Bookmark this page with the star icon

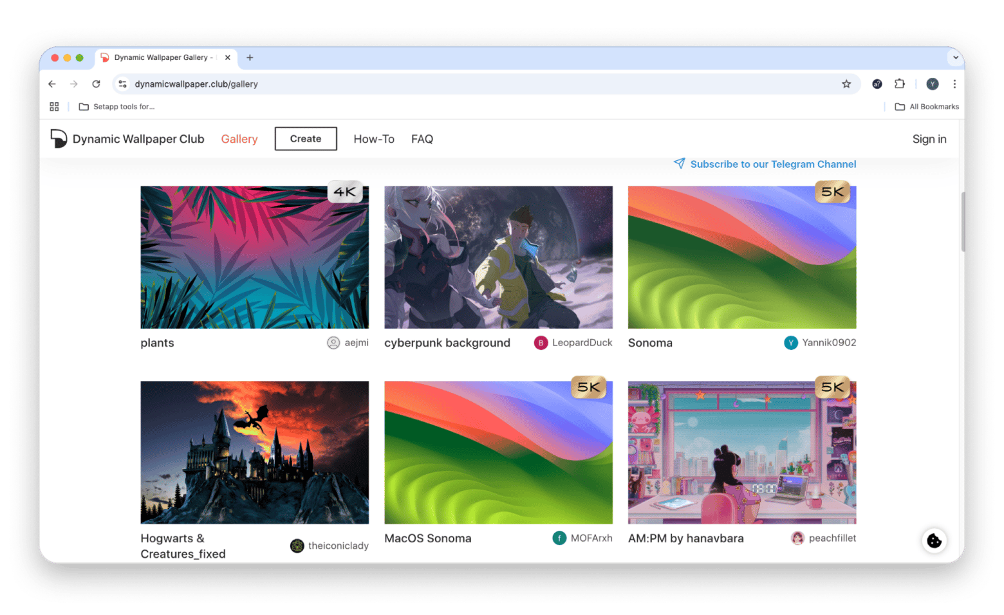pos(846,84)
